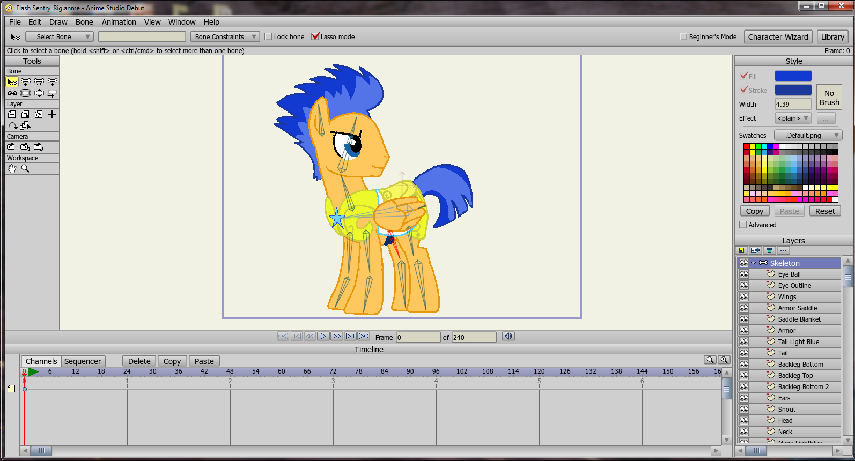Open the File menu
Viewport: 855px width, 461px height.
(x=15, y=22)
